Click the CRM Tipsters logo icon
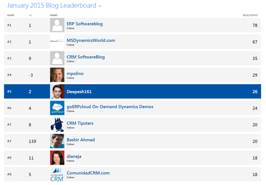This screenshot has height=185, width=266. (57, 125)
